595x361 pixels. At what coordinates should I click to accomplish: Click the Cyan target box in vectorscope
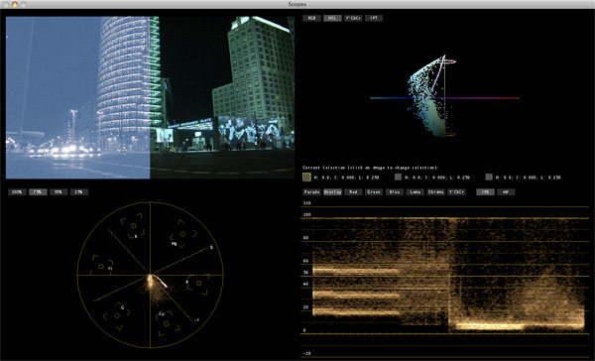[167, 323]
